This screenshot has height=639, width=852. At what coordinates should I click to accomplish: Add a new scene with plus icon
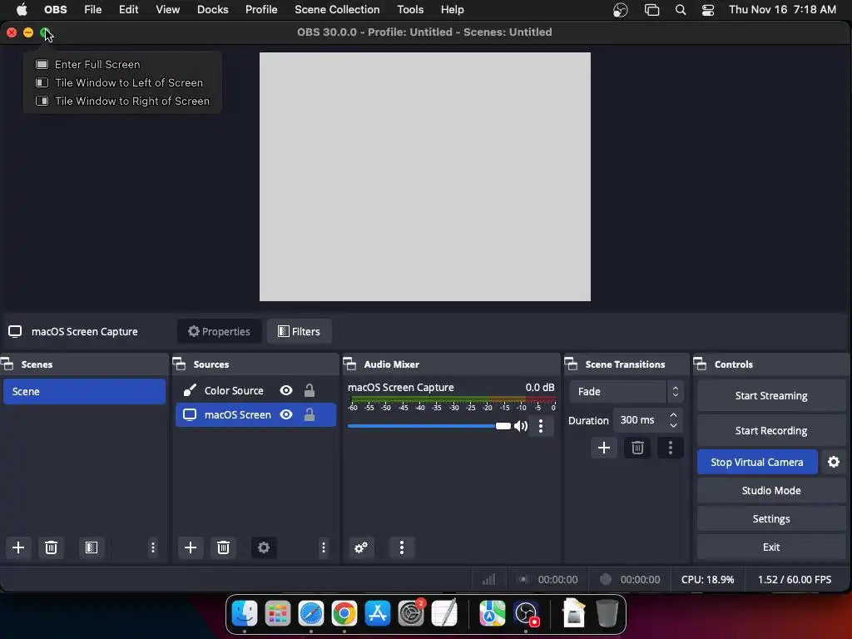click(x=18, y=547)
